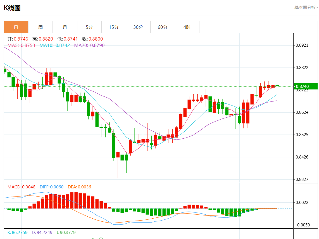Open the 基本面分析> link
Viewport: 319px width, 239px height.
pos(306,8)
